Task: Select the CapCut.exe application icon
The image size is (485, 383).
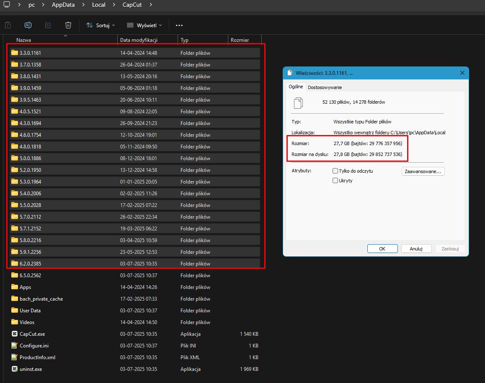Action: (15, 334)
